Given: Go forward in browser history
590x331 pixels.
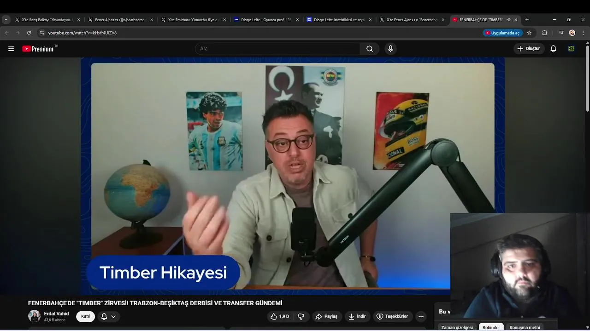Looking at the screenshot, I should pyautogui.click(x=18, y=33).
